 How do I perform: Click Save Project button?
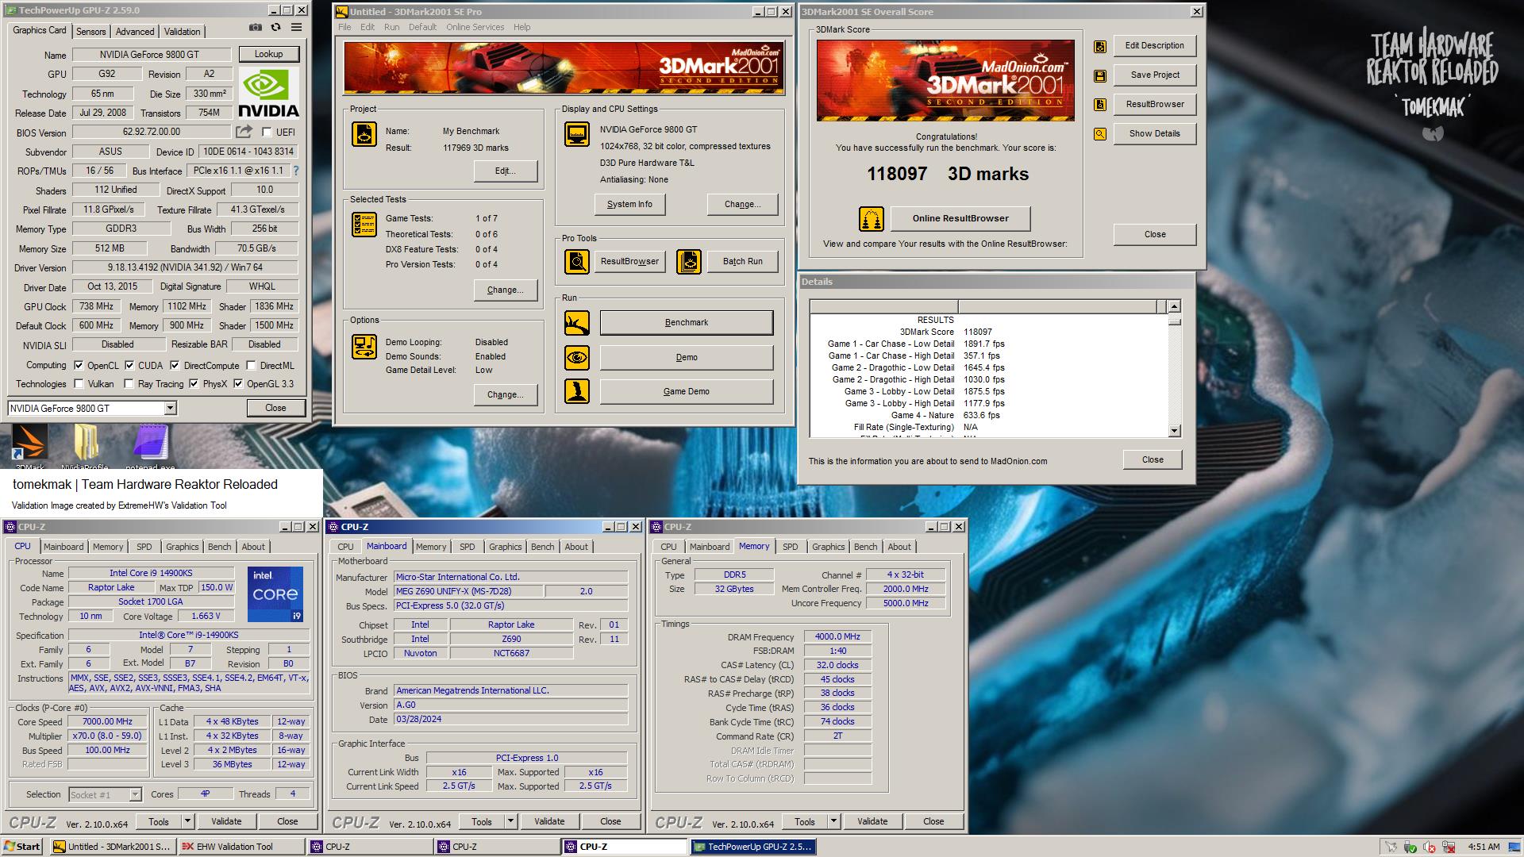1155,75
